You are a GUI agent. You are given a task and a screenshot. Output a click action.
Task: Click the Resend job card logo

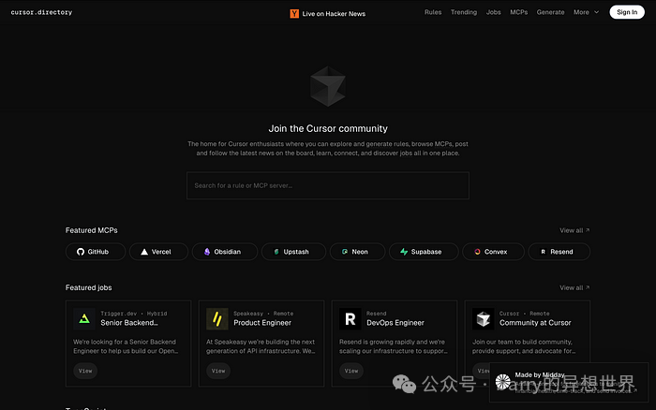pyautogui.click(x=350, y=319)
